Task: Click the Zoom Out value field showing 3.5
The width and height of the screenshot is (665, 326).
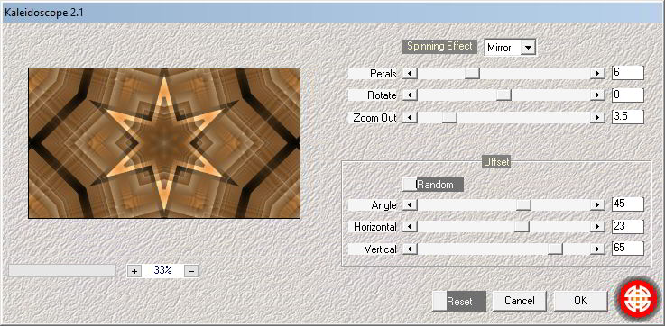Action: click(x=628, y=117)
